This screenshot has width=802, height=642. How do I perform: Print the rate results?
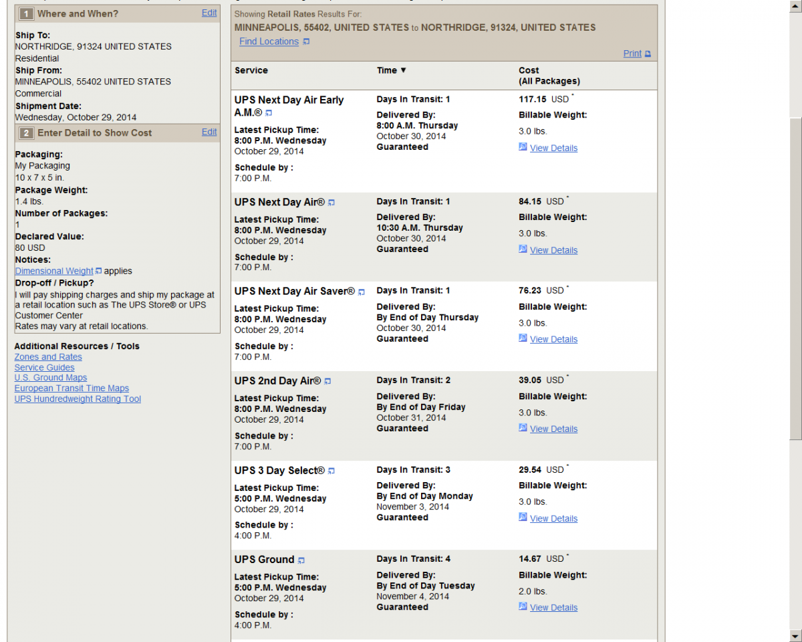[x=632, y=53]
